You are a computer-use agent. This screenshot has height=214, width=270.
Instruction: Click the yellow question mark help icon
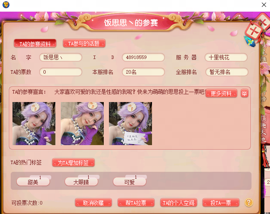pos(249,202)
